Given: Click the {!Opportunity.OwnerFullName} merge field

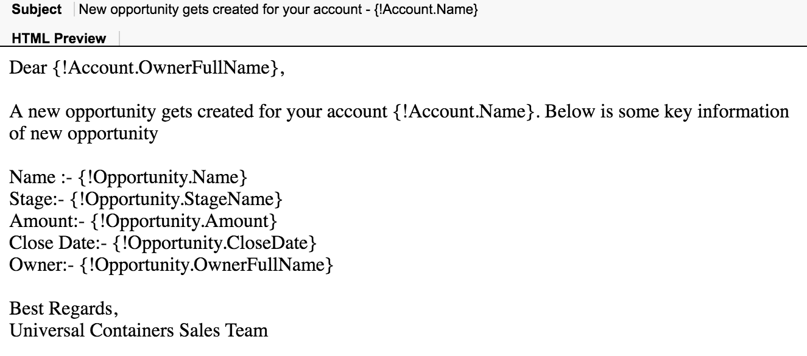Looking at the screenshot, I should point(206,265).
